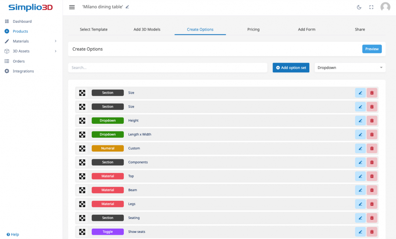The image size is (396, 239).
Task: Switch to the Pricing tab
Action: click(253, 29)
